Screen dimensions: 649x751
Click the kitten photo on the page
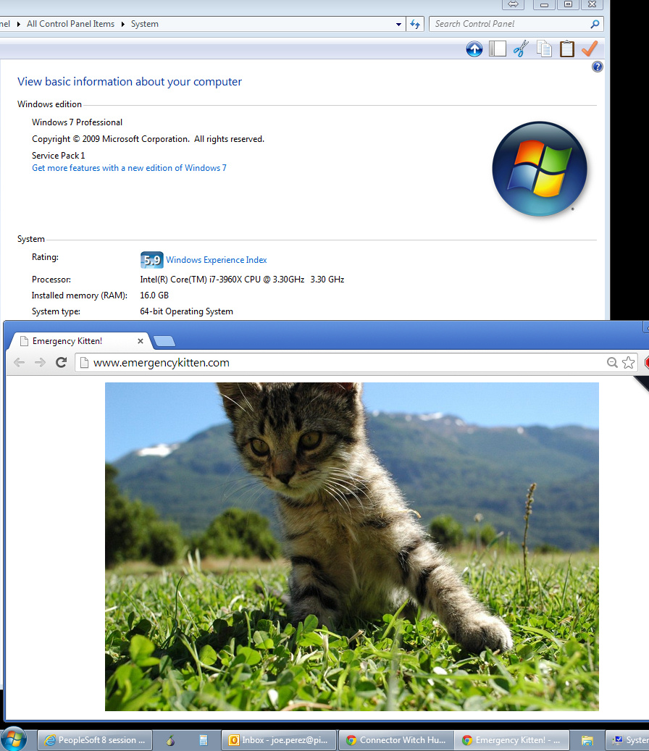click(352, 547)
